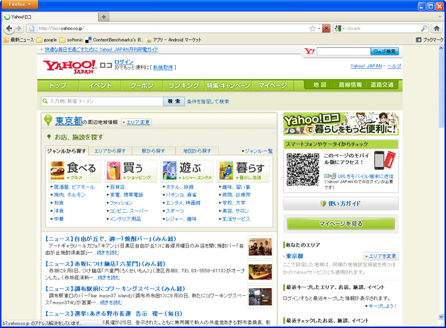Select the イベント navigation tab
Viewport: 446px width, 328px height.
pos(100,86)
